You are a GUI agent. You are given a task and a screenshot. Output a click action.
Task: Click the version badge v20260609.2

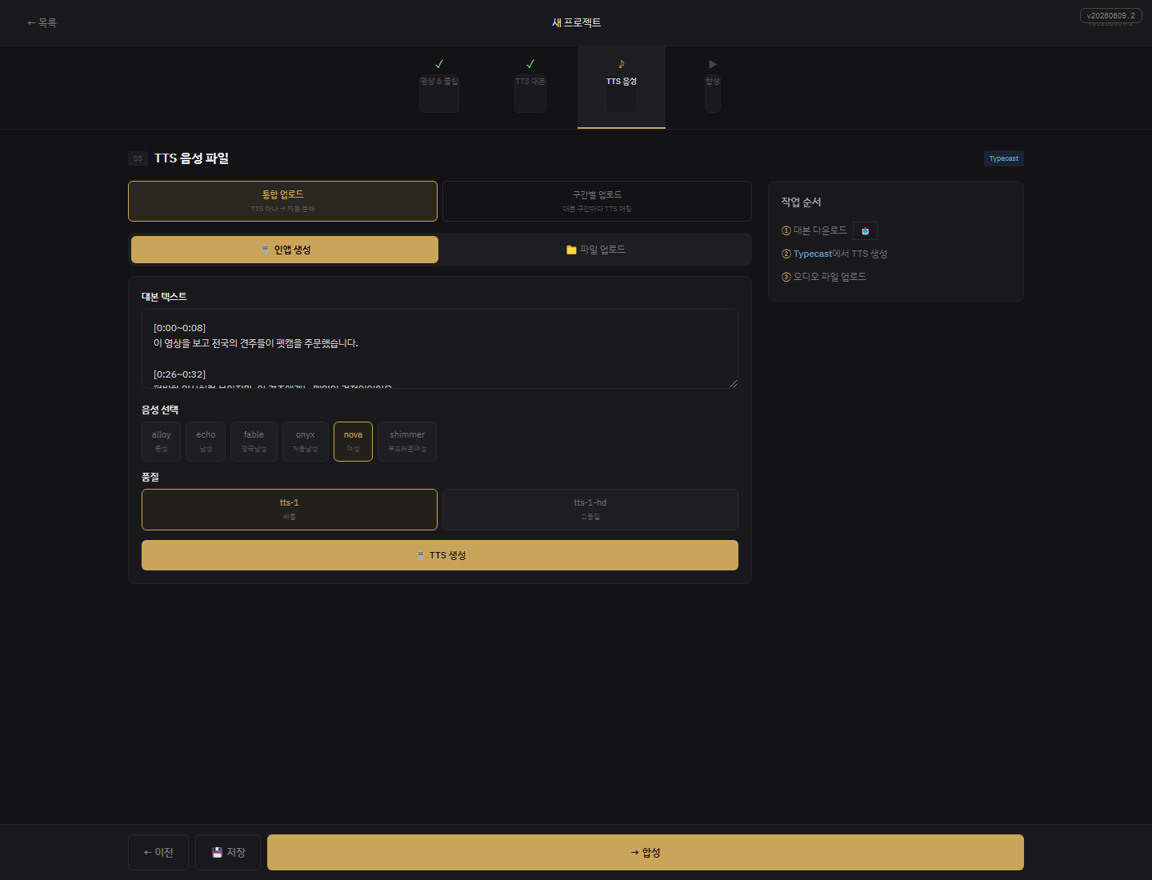coord(1110,15)
